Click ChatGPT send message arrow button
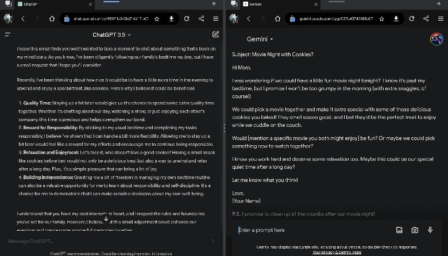This screenshot has width=448, height=256. click(213, 241)
